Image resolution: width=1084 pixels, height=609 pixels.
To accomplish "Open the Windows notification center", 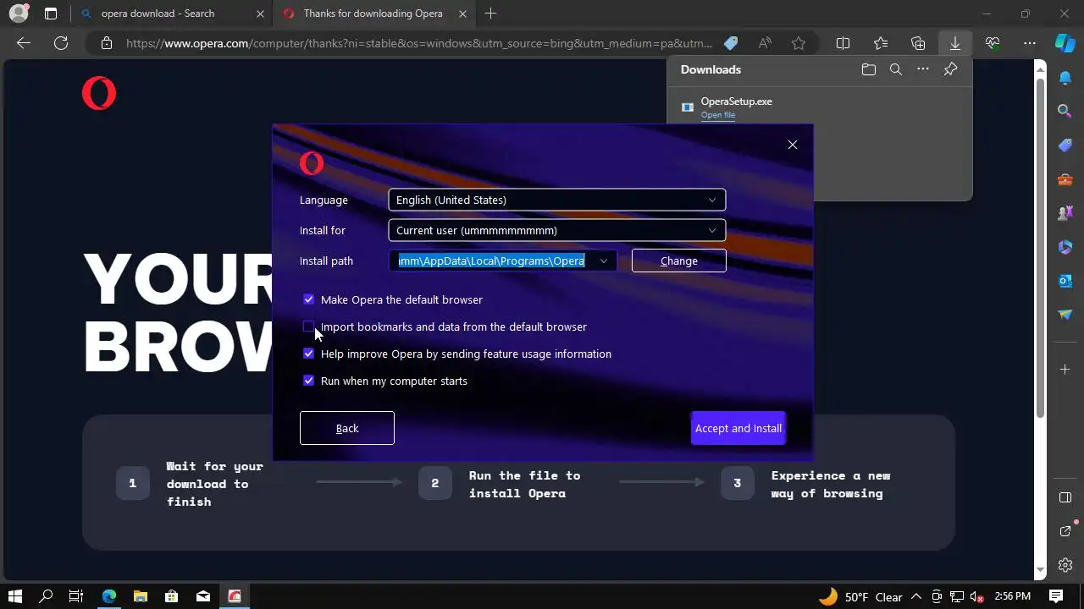I will [x=1056, y=596].
